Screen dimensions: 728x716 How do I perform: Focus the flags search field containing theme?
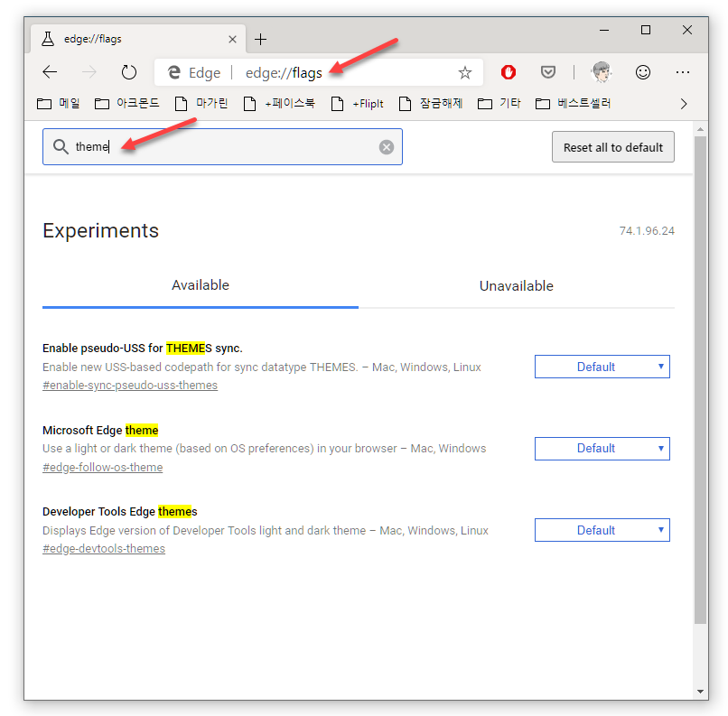[x=222, y=146]
